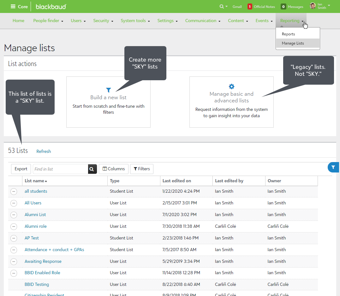The height and width of the screenshot is (296, 340).
Task: Click the Refresh link
Action: point(44,151)
